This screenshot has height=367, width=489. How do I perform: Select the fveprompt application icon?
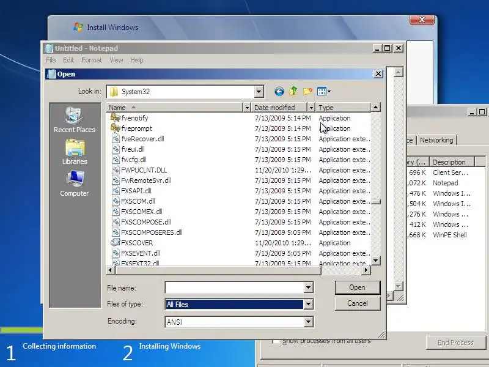[x=116, y=128]
